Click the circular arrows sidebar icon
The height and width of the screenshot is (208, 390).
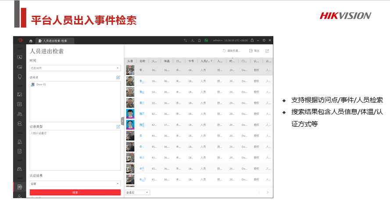(x=20, y=124)
